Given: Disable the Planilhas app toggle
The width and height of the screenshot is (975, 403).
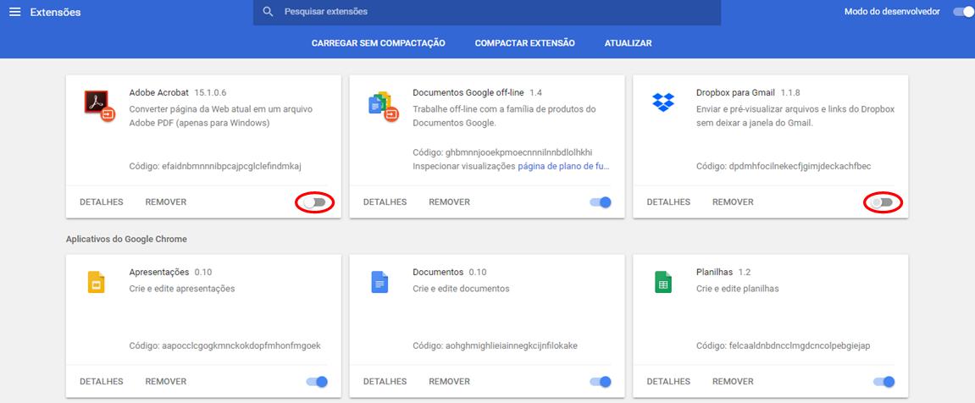Looking at the screenshot, I should click(x=884, y=382).
